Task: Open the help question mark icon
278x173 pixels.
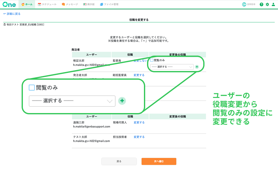Action: [x=262, y=4]
